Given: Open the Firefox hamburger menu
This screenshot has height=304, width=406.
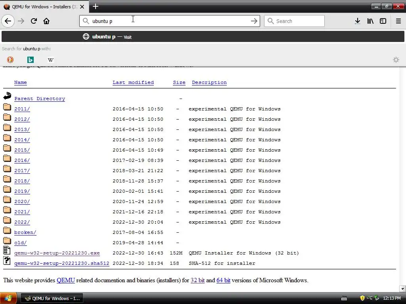Looking at the screenshot, I should (x=398, y=21).
